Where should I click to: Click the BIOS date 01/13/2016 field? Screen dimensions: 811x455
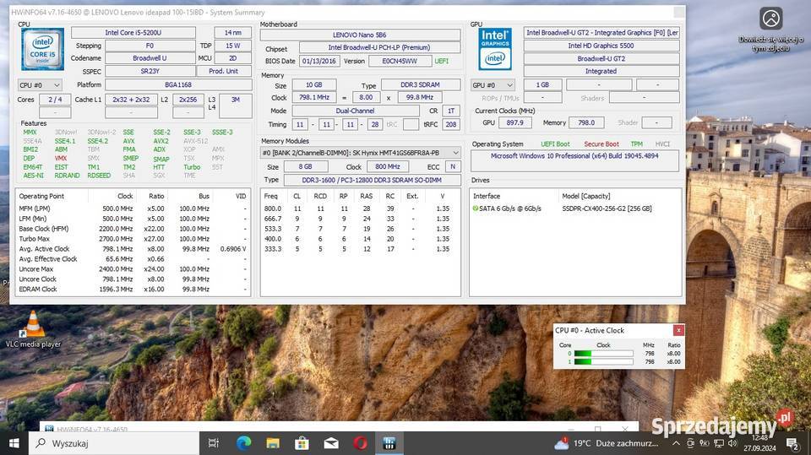pyautogui.click(x=319, y=61)
